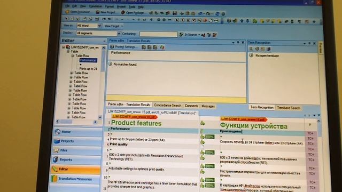Toggle the paragraph mark formatting icon
The image size is (342, 192).
tap(299, 21)
